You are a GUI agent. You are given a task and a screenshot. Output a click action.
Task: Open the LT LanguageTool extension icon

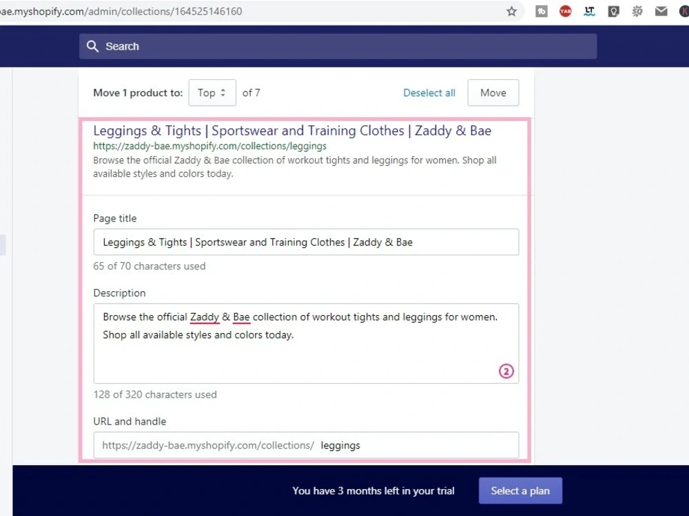pos(589,12)
